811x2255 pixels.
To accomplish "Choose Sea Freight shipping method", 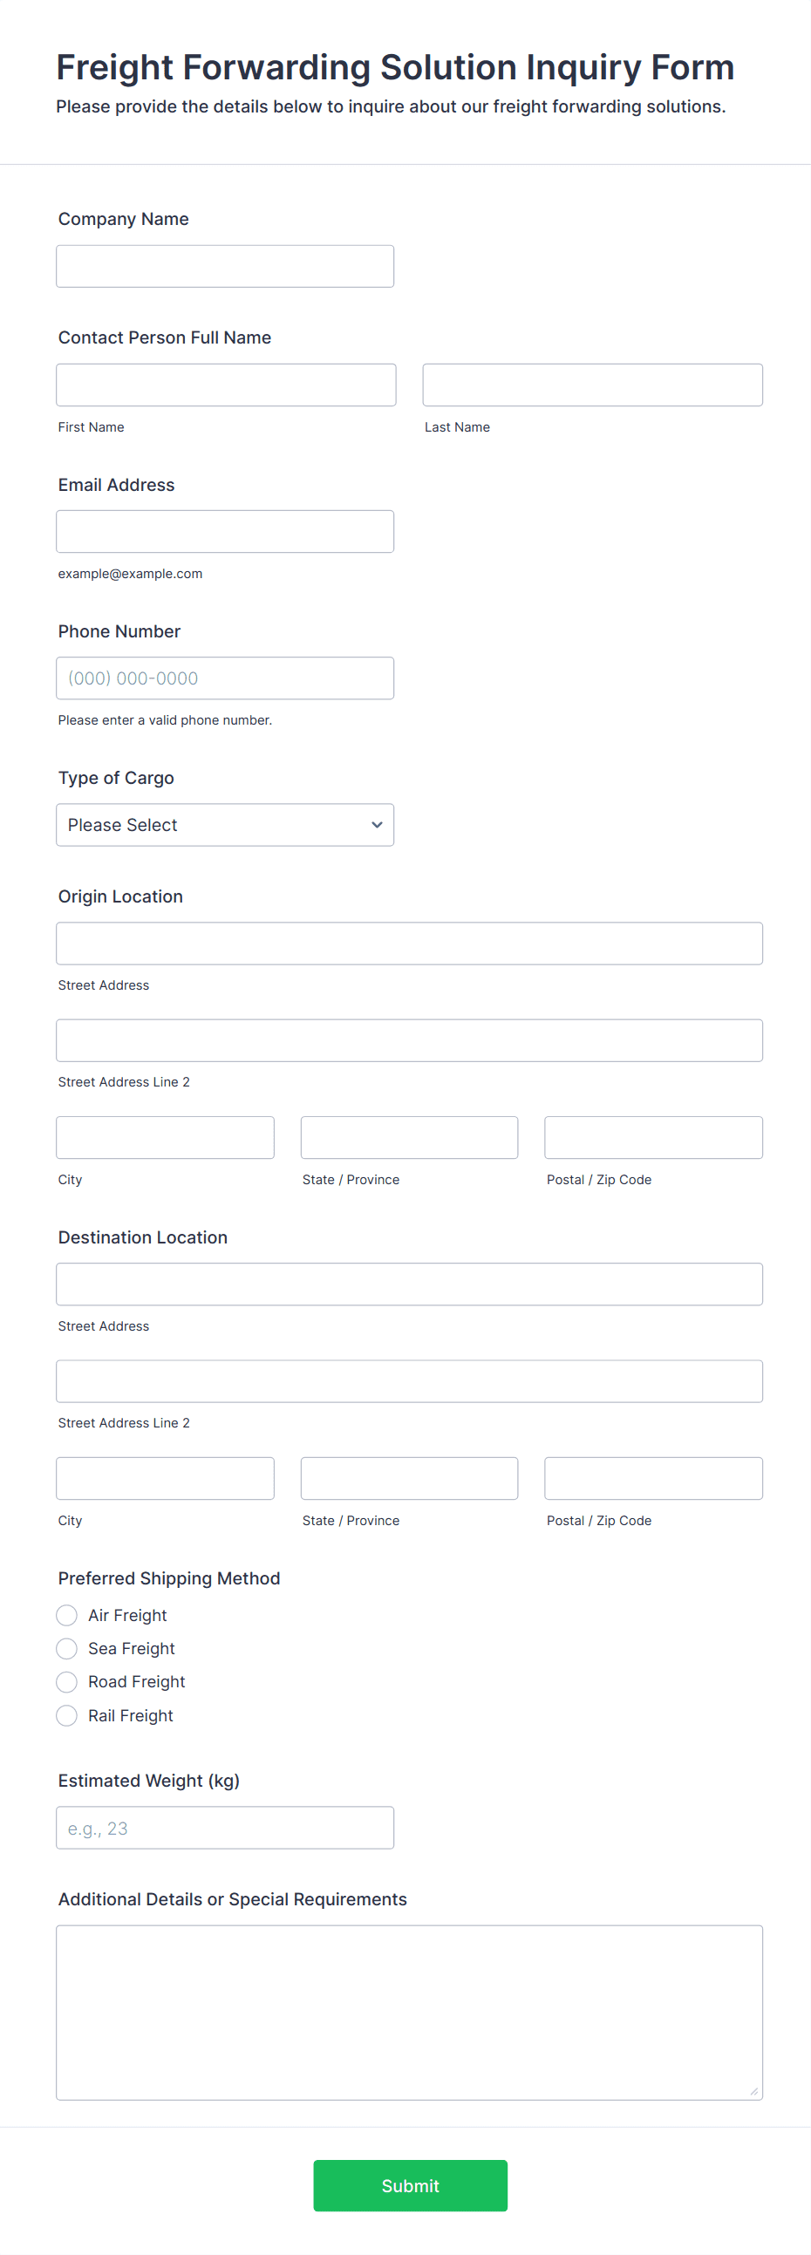I will [x=66, y=1648].
